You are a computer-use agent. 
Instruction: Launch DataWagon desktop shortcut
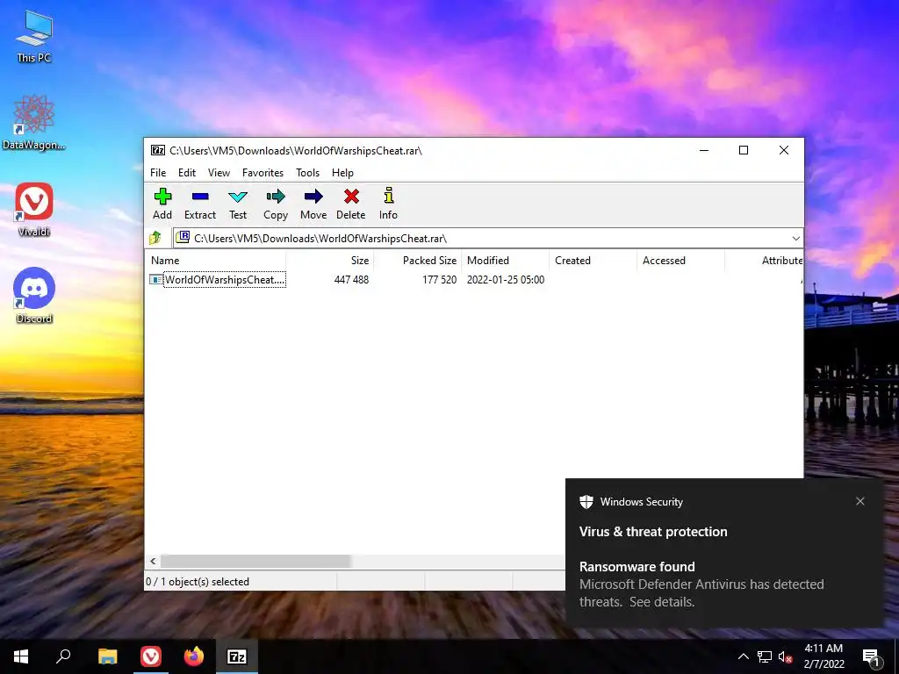click(34, 122)
